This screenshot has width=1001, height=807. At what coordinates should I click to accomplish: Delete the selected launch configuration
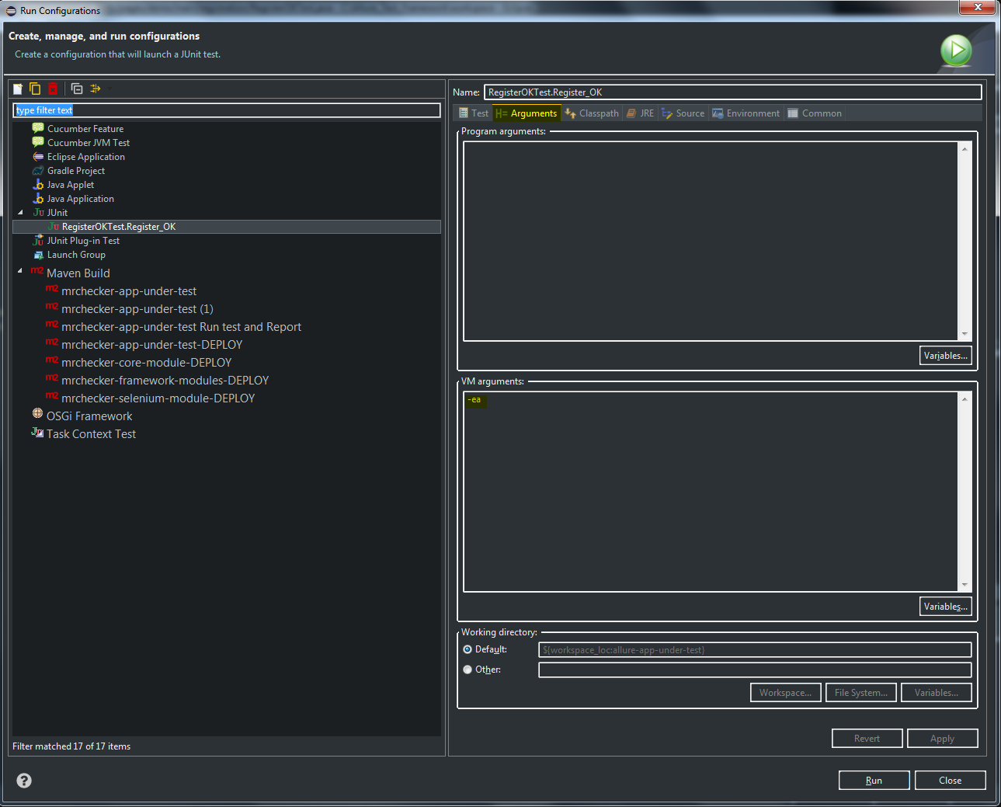53,89
